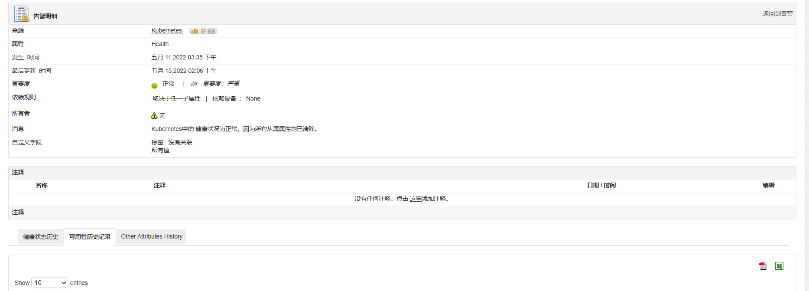Image resolution: width=809 pixels, height=291 pixels.
Task: Click the 注释 section header above the table
Action: [18, 172]
